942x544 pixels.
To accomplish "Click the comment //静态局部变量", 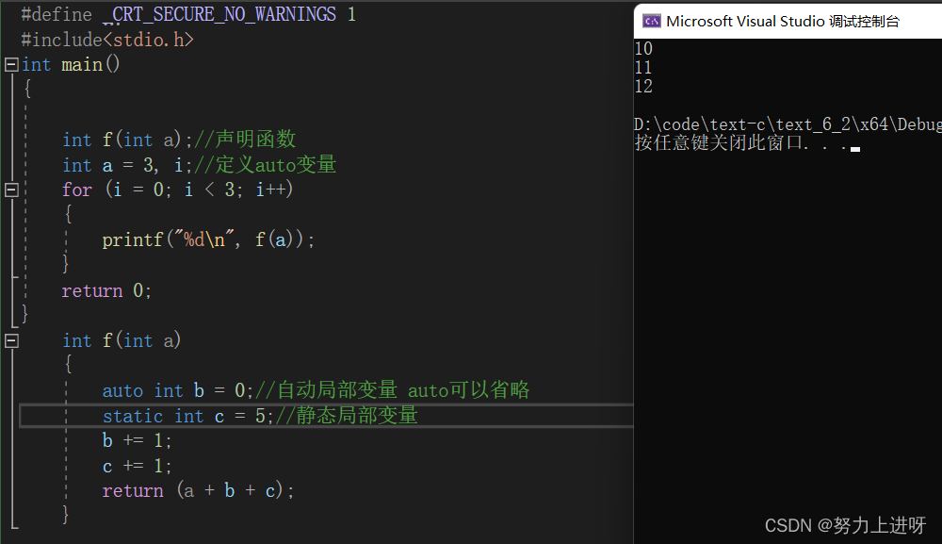I will (x=346, y=416).
